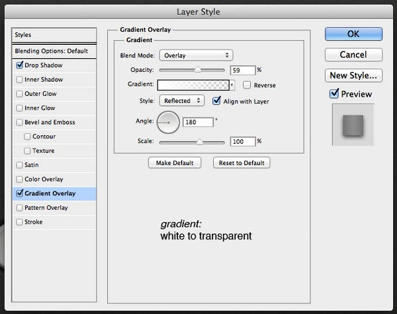The image size is (397, 314).
Task: Toggle the Preview checkbox
Action: [x=334, y=94]
